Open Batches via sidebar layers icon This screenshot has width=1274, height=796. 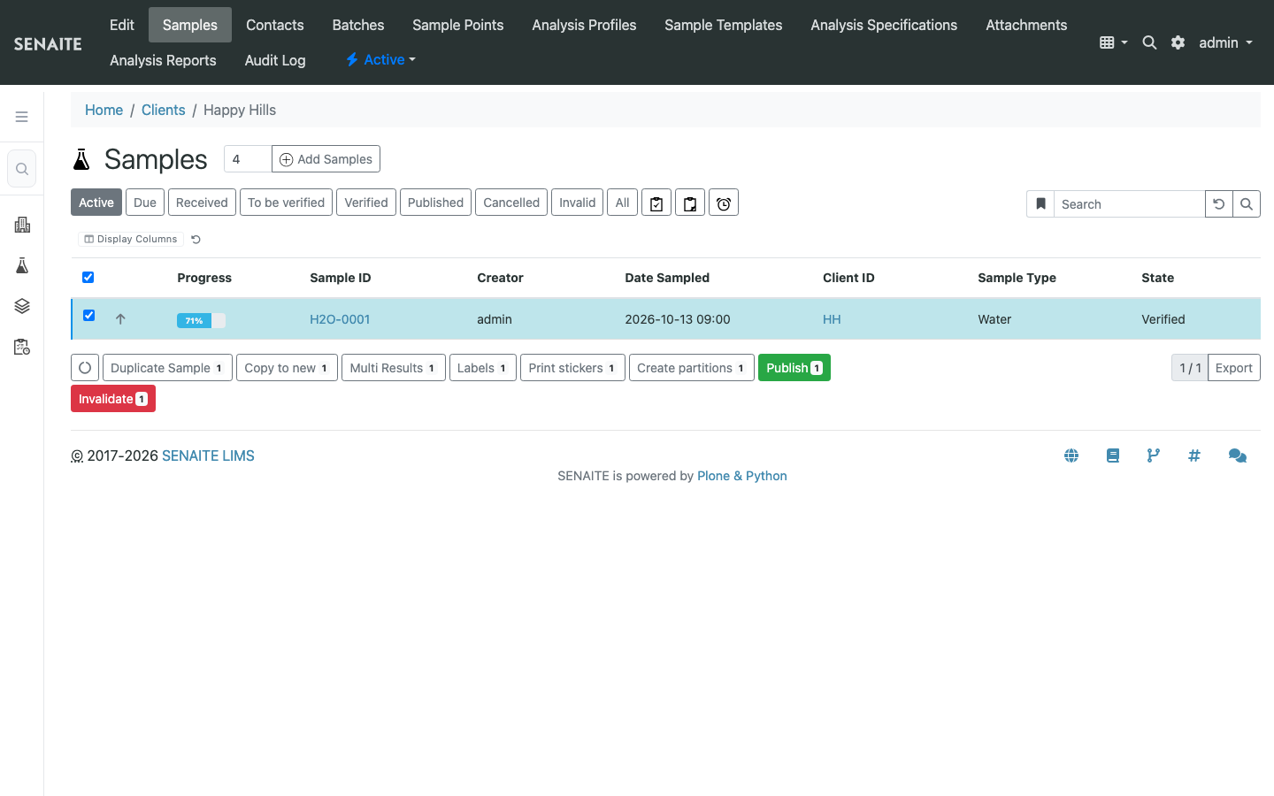(x=22, y=306)
